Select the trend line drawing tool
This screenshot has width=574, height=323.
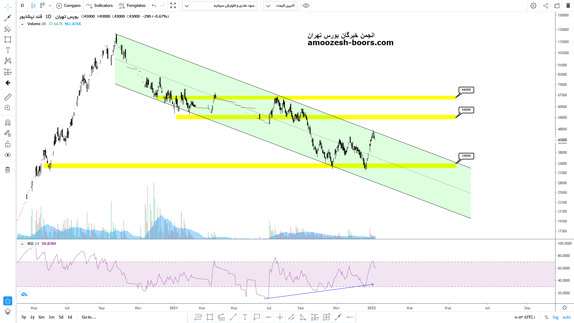click(x=8, y=18)
